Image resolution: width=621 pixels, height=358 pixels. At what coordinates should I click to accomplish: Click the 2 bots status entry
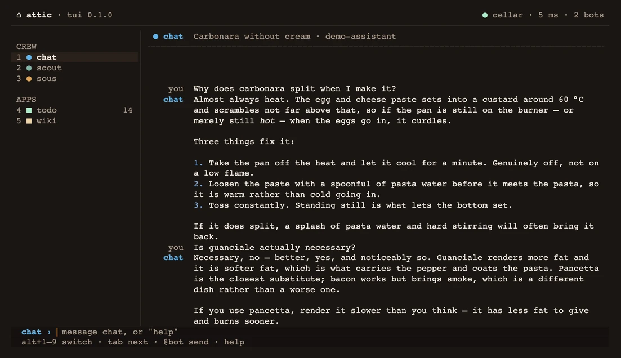[x=588, y=15]
